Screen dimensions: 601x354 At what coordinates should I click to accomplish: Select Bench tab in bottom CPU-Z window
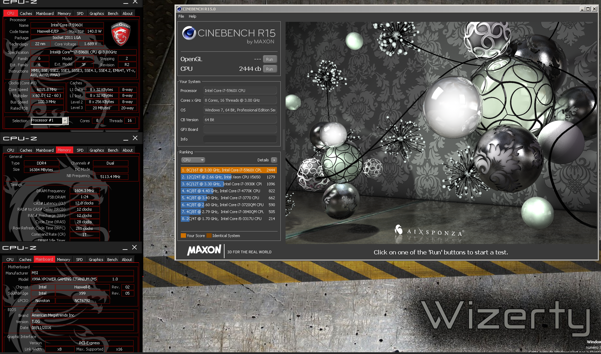click(x=112, y=260)
